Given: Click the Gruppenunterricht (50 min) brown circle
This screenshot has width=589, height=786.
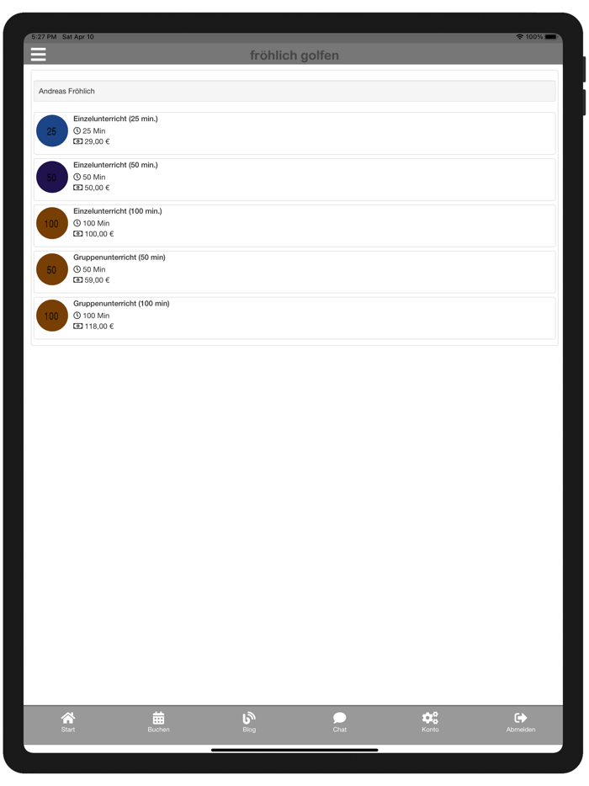Looking at the screenshot, I should 52,269.
